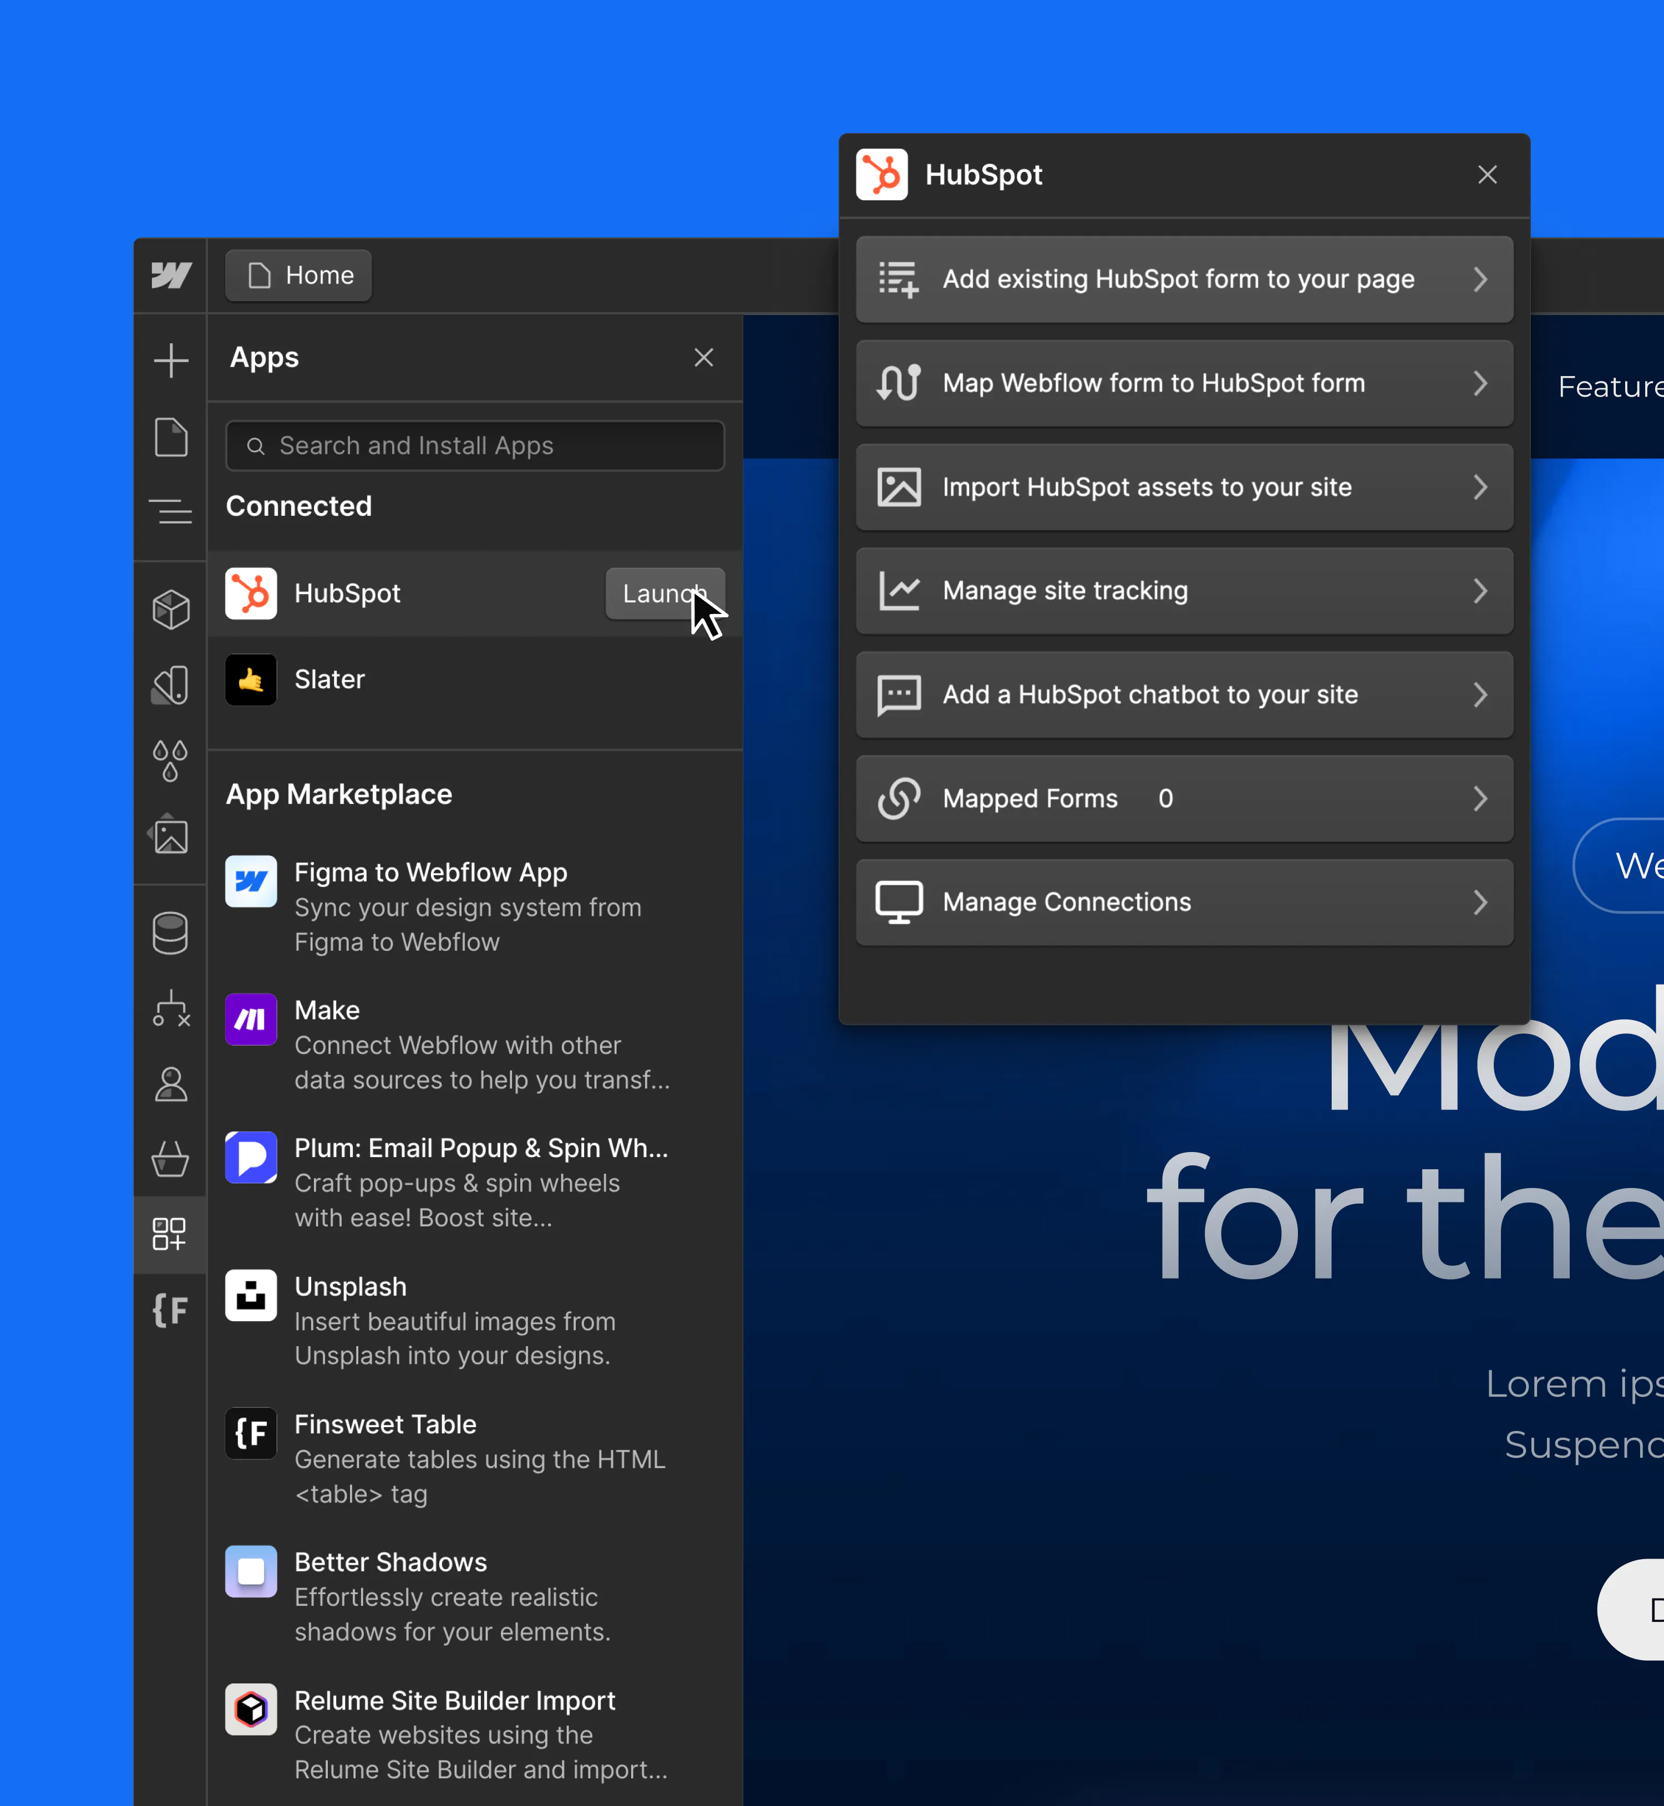1664x1806 pixels.
Task: Click the Finsweet Table app icon
Action: [x=251, y=1433]
